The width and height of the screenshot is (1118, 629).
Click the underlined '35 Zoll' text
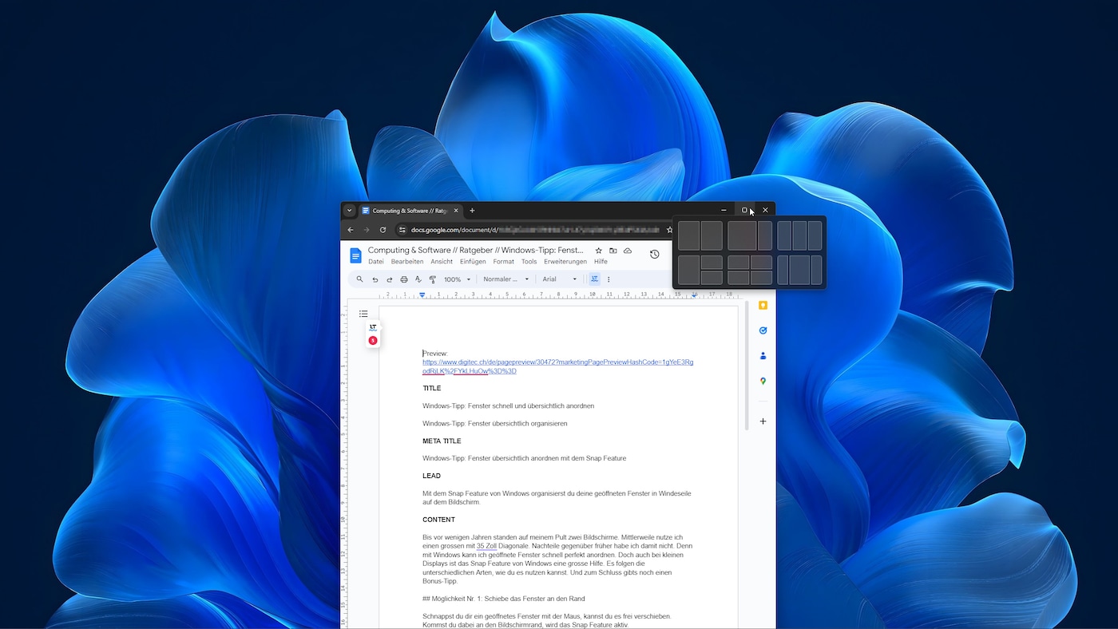(x=486, y=546)
